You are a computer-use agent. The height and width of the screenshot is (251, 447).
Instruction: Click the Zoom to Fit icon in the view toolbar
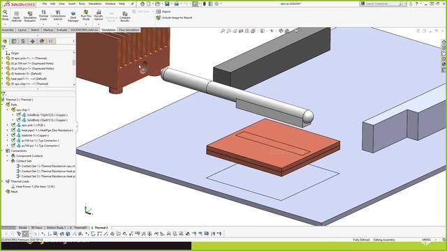coord(223,31)
